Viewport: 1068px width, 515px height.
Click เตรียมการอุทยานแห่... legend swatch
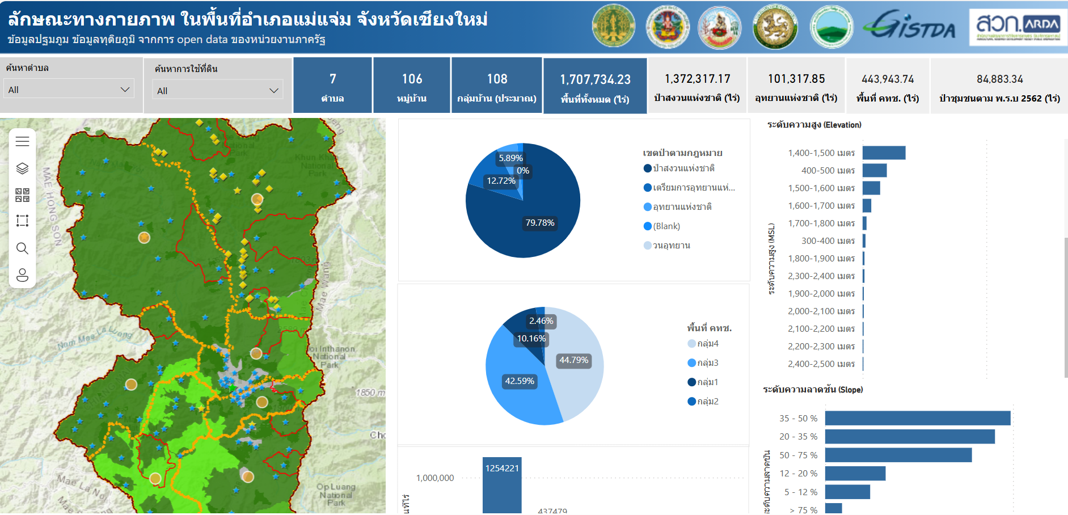click(x=648, y=188)
